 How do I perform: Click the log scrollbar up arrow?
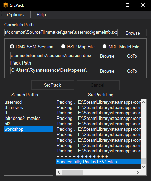click(x=144, y=102)
